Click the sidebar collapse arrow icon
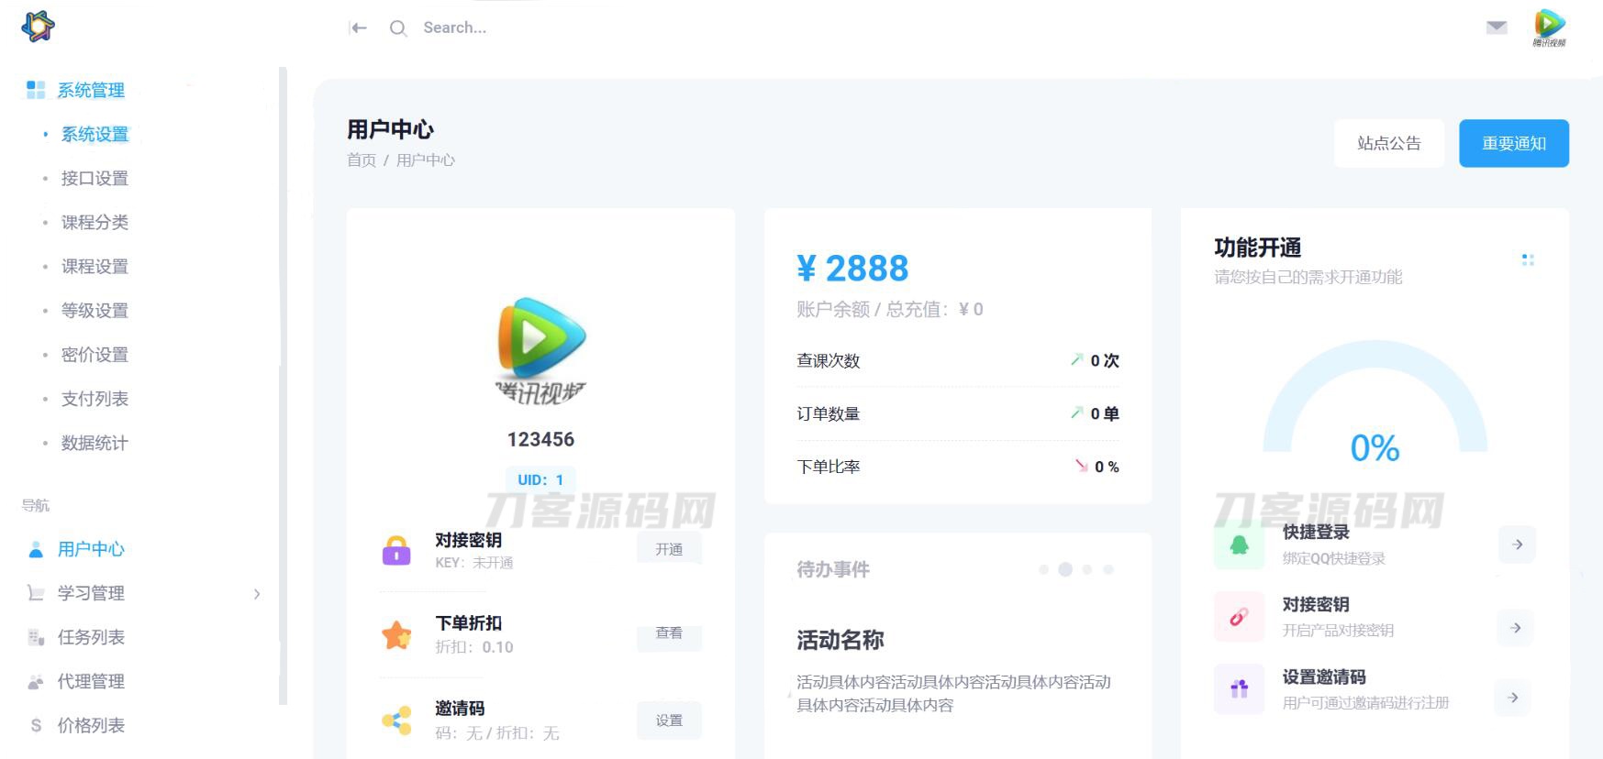 pos(358,28)
